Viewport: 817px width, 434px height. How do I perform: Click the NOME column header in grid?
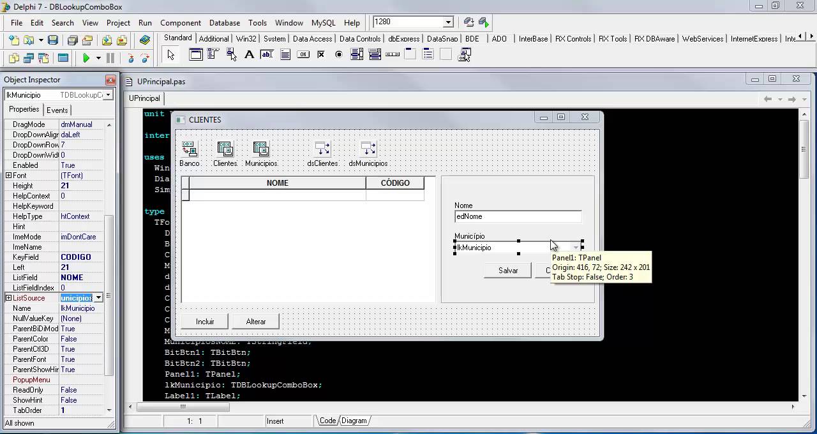[x=278, y=183]
